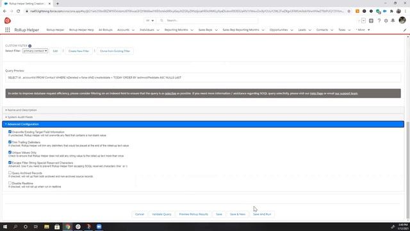
Task: Expand the System Audit Fields section
Action: tap(203, 117)
